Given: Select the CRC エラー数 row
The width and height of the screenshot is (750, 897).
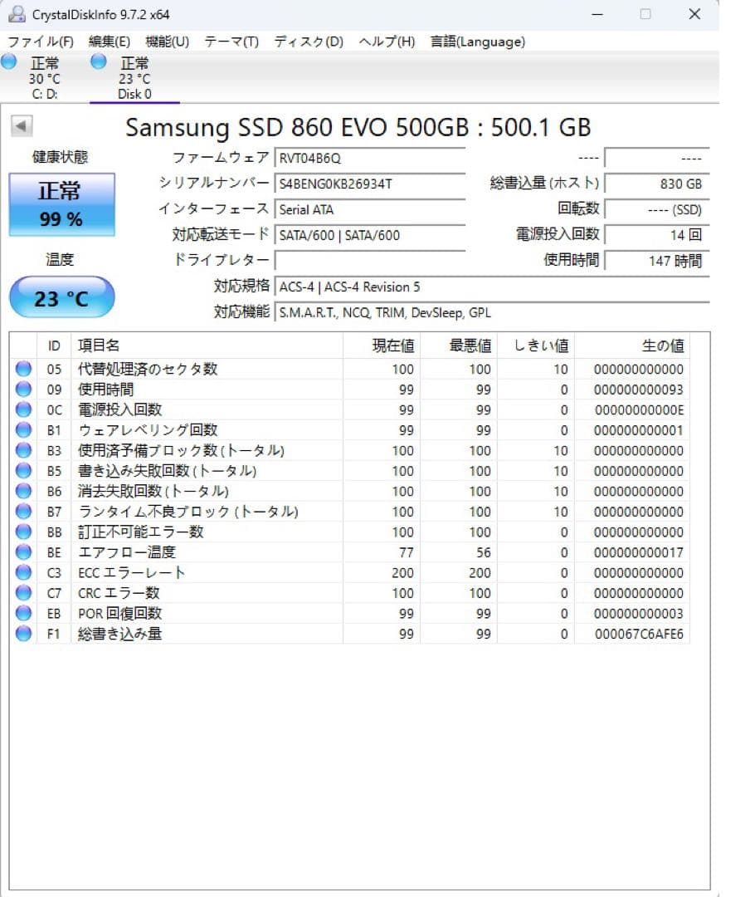Looking at the screenshot, I should point(350,593).
